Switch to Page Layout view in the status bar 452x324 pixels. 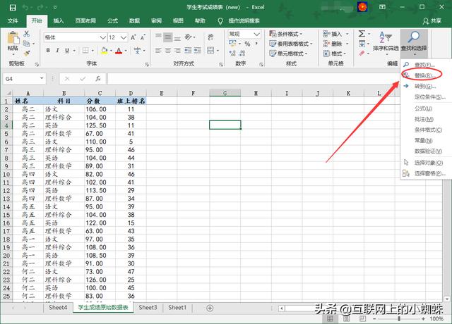click(346, 319)
